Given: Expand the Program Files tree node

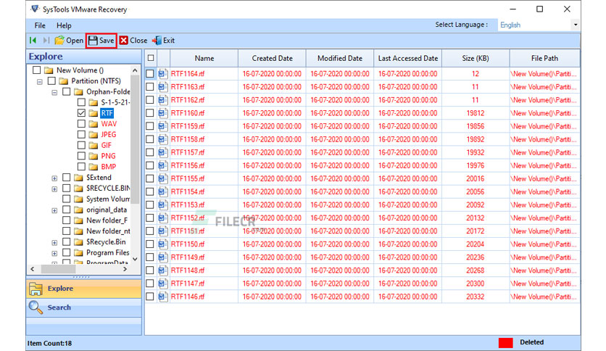Looking at the screenshot, I should coord(54,253).
